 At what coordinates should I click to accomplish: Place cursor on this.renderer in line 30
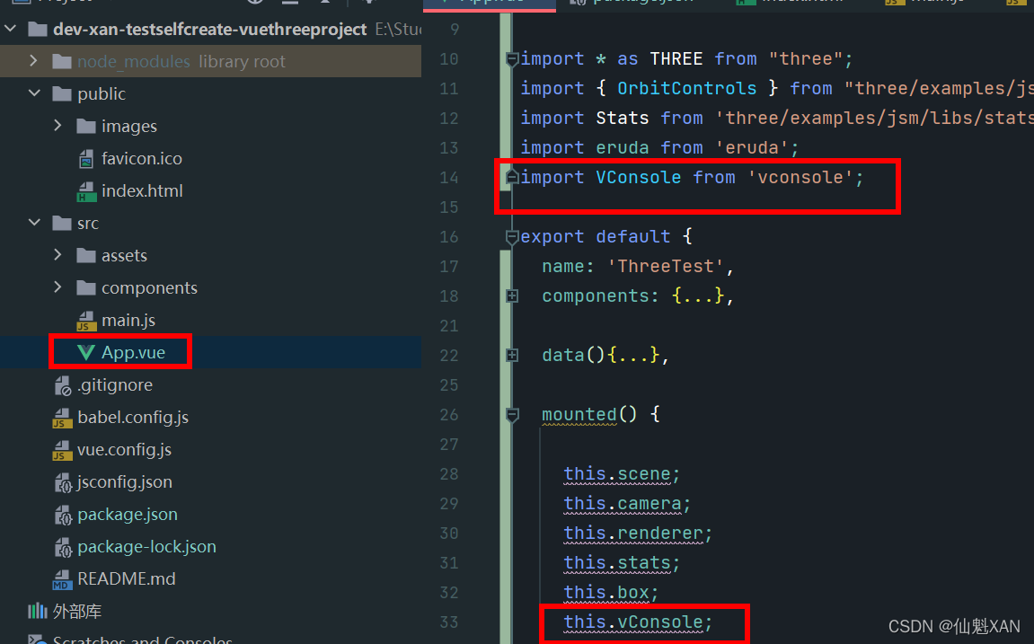pos(633,534)
